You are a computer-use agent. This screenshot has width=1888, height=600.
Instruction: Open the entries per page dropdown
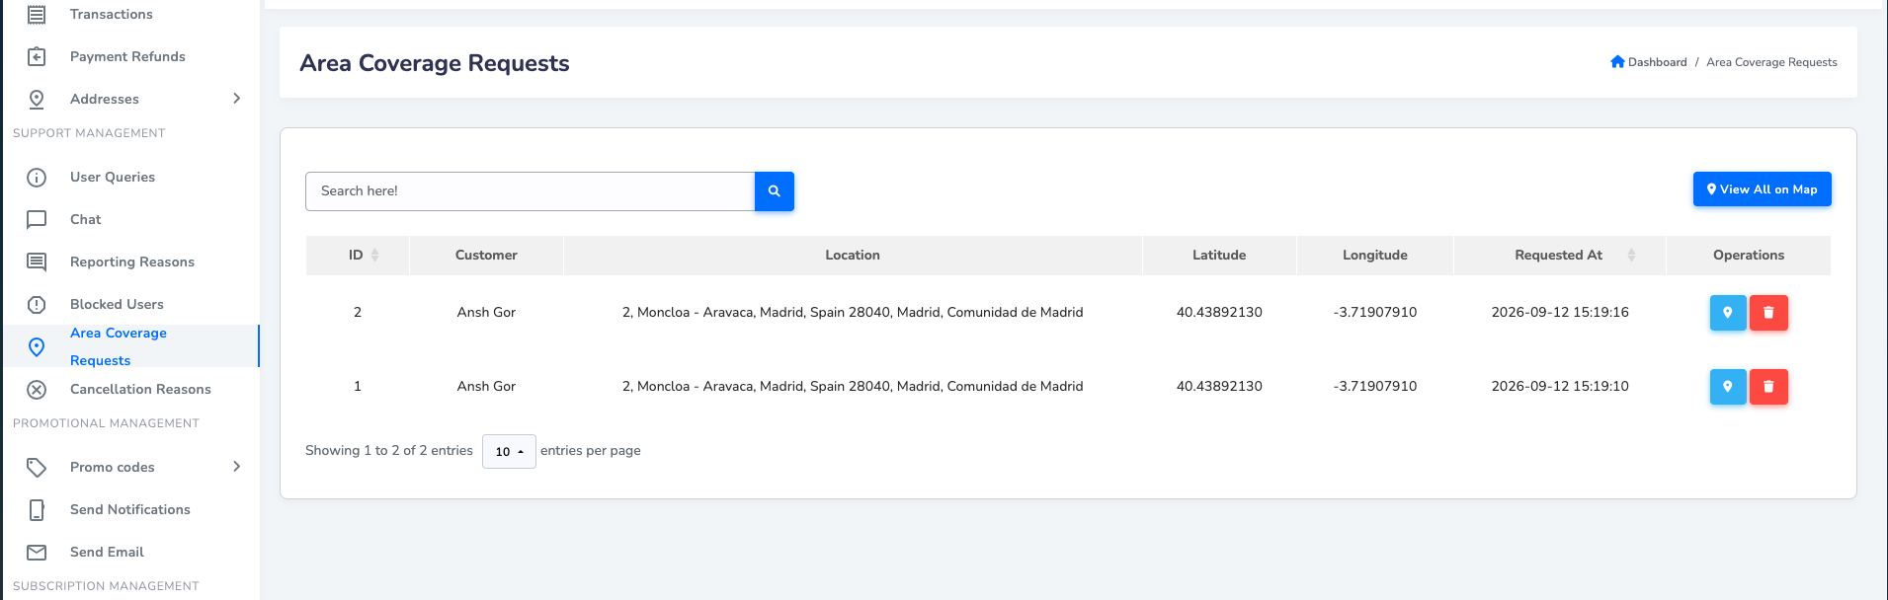[509, 452]
